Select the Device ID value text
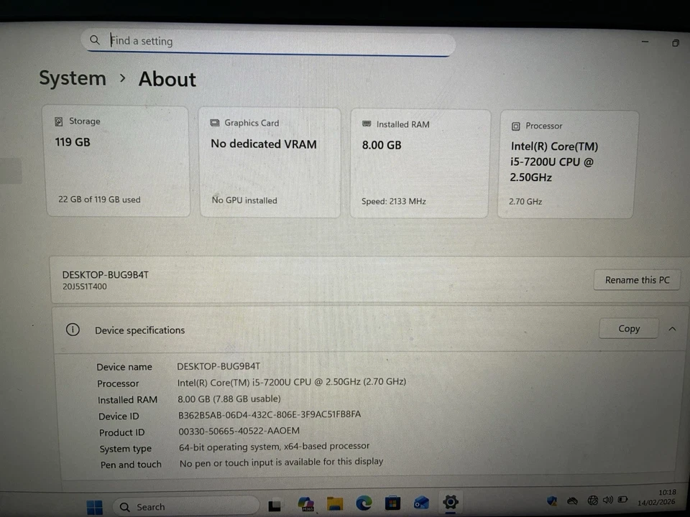Screen dimensions: 690x517 click(270, 414)
